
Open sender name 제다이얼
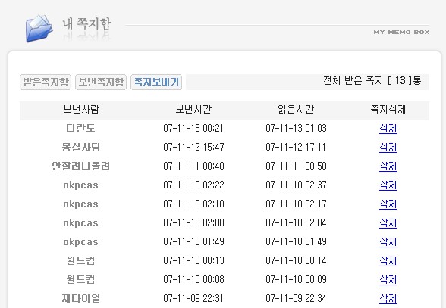point(81,299)
